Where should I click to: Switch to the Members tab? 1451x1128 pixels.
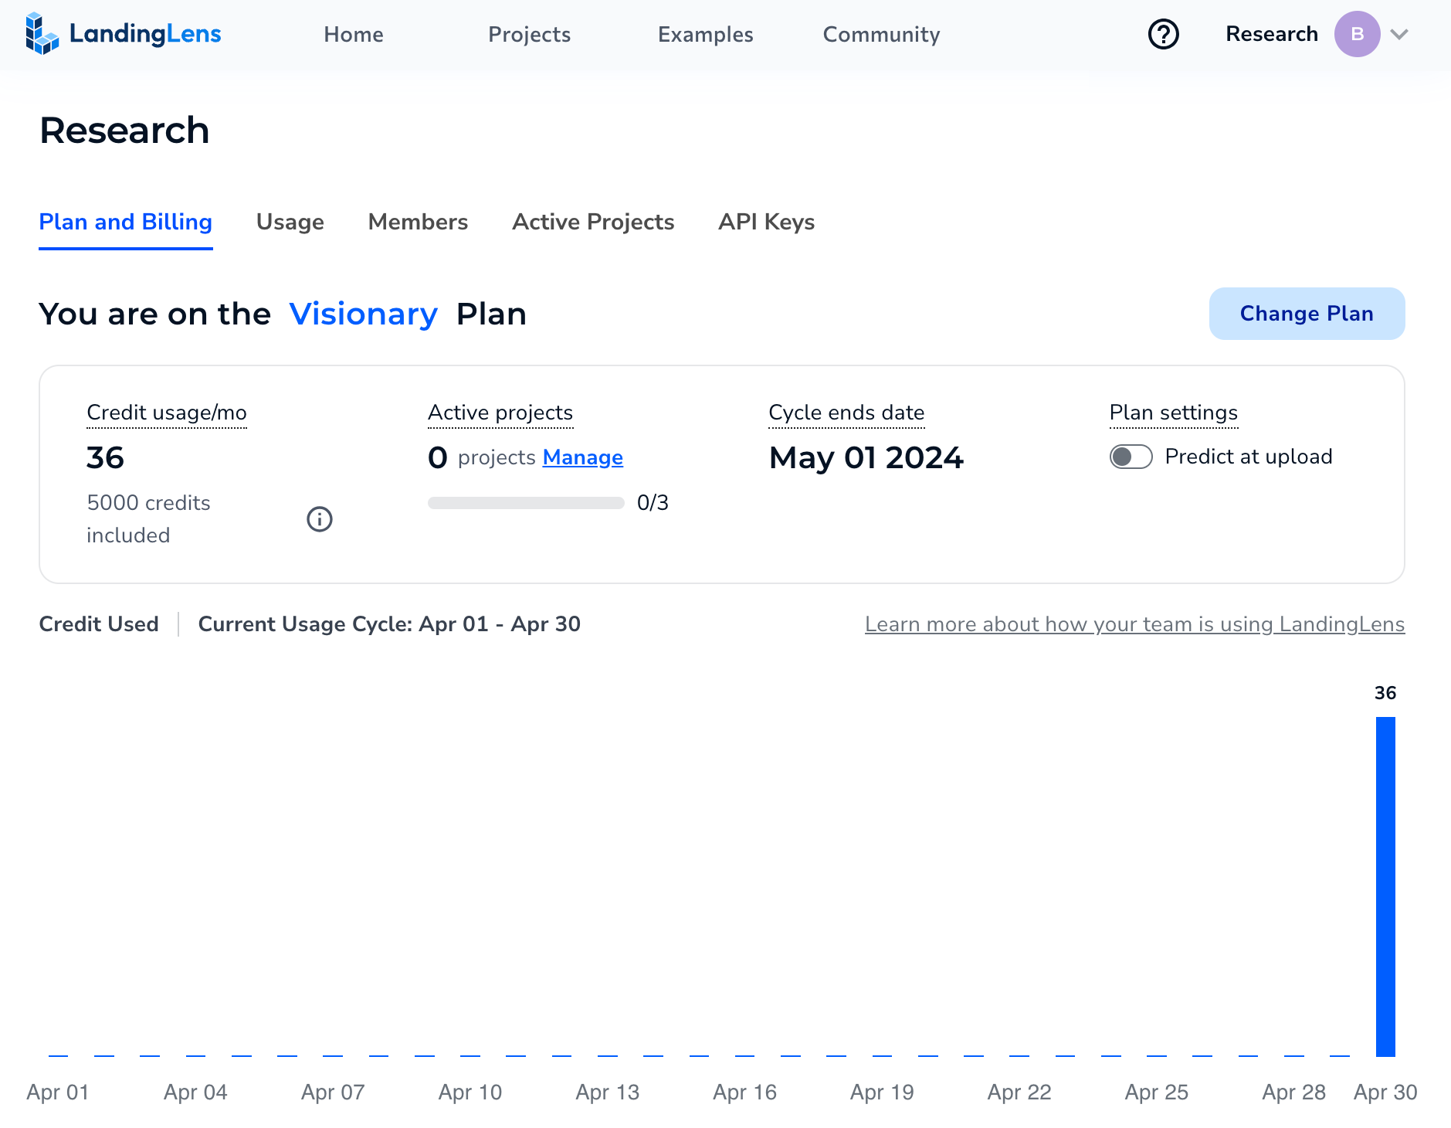(x=418, y=223)
